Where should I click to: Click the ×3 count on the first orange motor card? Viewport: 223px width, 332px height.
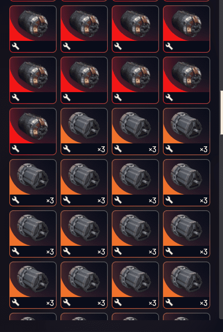(x=101, y=149)
